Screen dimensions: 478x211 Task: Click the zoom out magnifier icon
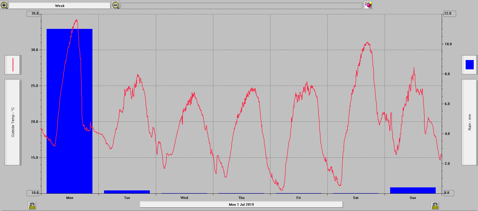(116, 5)
